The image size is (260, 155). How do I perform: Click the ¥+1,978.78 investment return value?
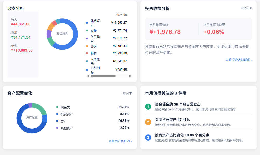point(165,32)
